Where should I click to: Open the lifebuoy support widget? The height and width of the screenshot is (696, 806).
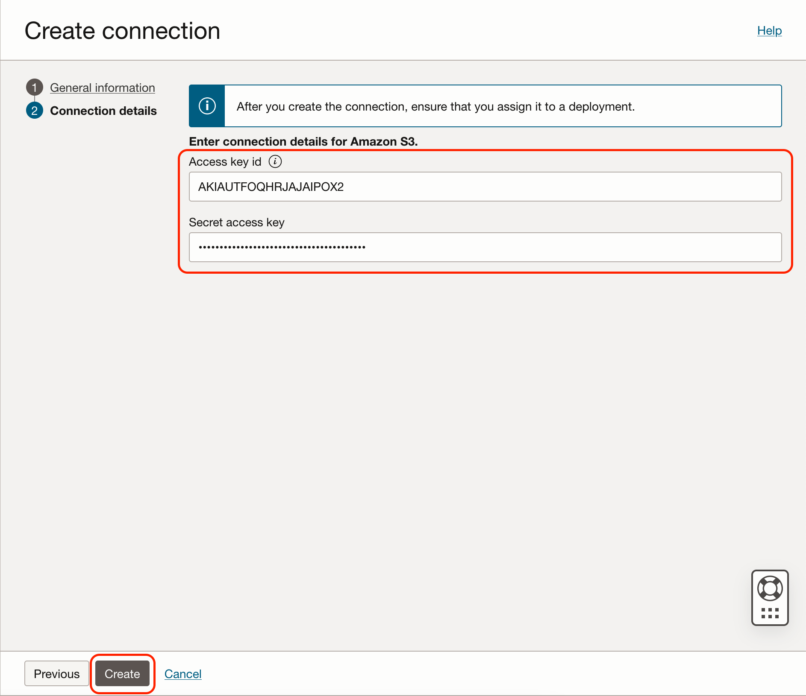click(x=770, y=588)
